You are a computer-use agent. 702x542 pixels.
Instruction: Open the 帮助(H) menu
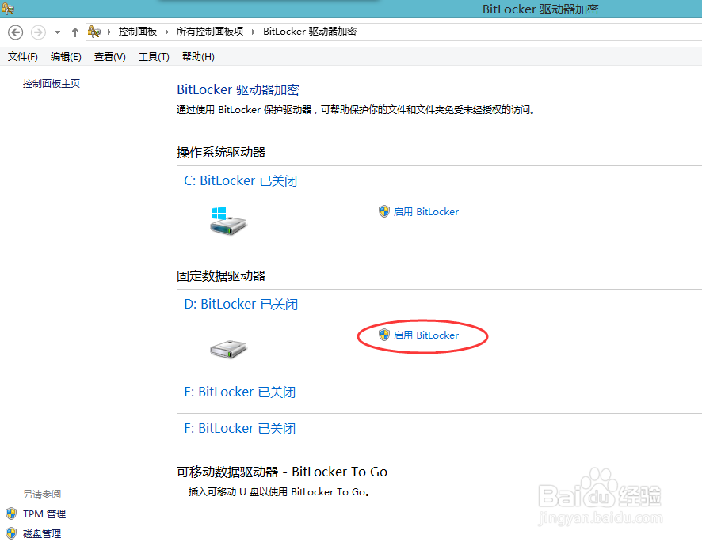coord(198,57)
